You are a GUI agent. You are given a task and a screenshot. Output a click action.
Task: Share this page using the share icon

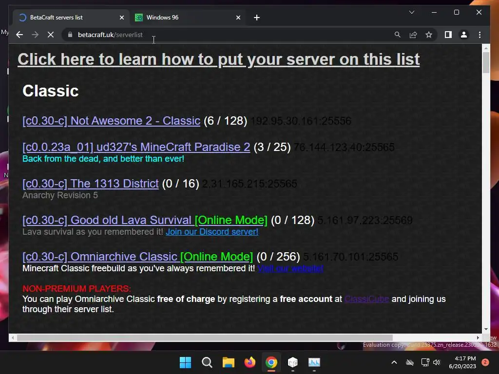pos(413,35)
